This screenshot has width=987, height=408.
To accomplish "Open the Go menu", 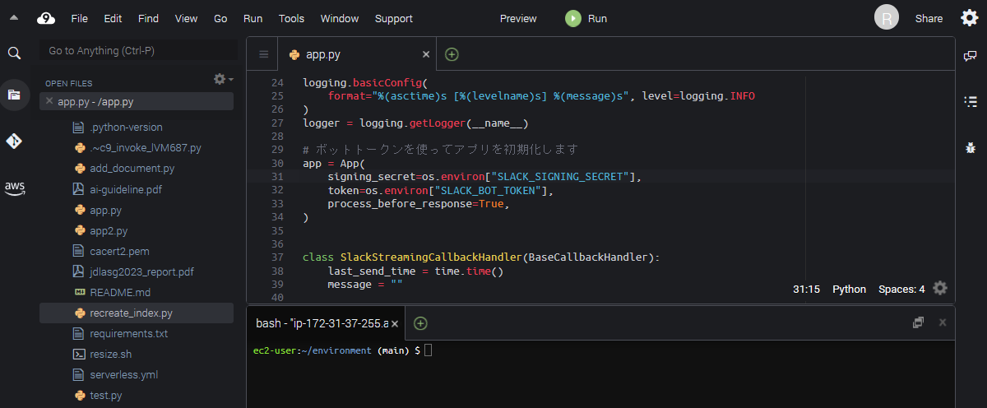I will pyautogui.click(x=220, y=18).
